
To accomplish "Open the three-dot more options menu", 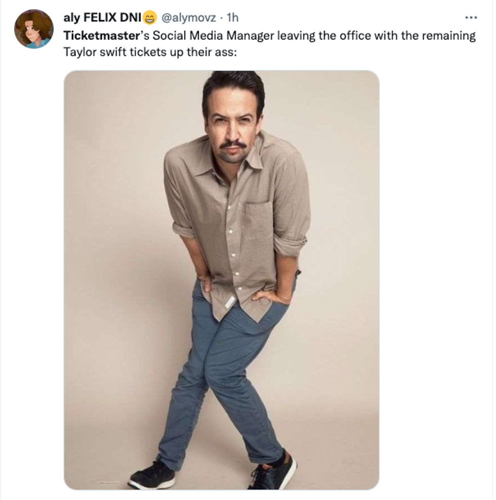I will coord(471,18).
